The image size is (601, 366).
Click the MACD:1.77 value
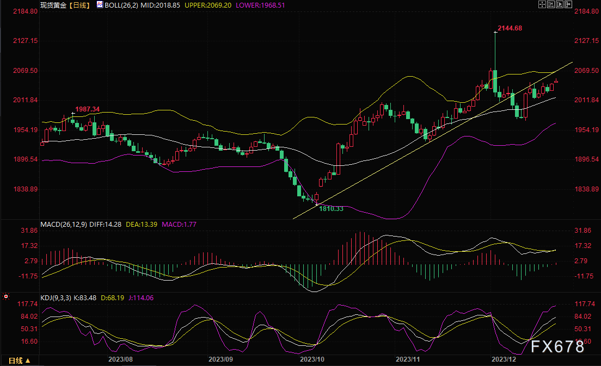click(179, 225)
